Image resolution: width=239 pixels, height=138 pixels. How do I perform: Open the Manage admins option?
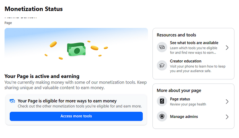point(193,117)
